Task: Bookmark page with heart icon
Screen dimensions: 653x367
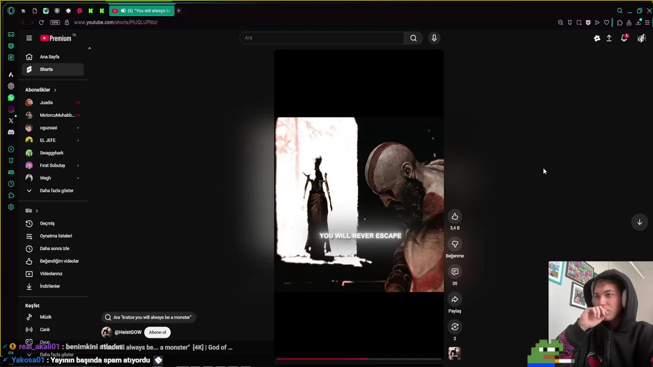Action: tap(607, 22)
